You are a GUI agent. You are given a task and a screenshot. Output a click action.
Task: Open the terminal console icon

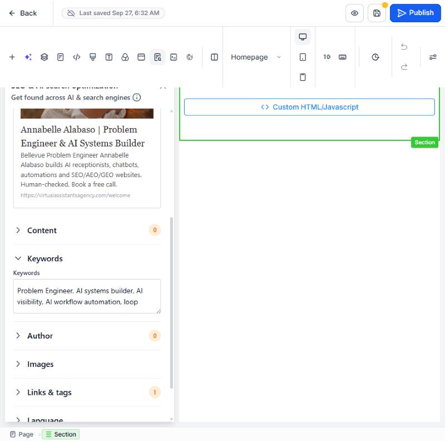pos(174,57)
